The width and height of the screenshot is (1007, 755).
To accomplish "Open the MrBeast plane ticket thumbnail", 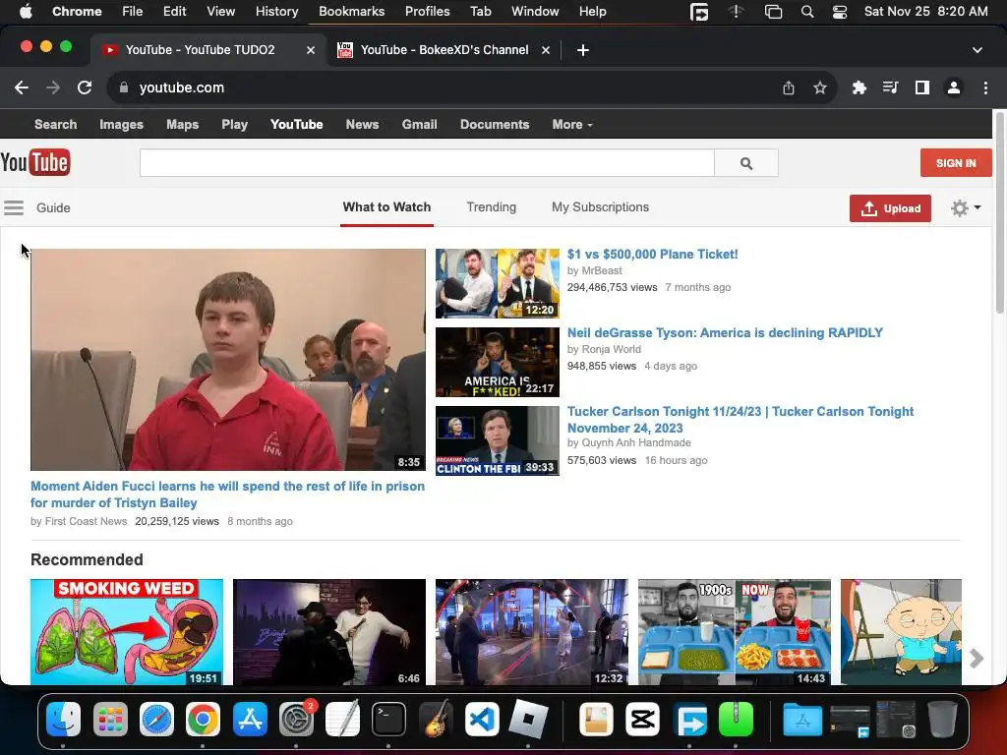I will [x=497, y=284].
